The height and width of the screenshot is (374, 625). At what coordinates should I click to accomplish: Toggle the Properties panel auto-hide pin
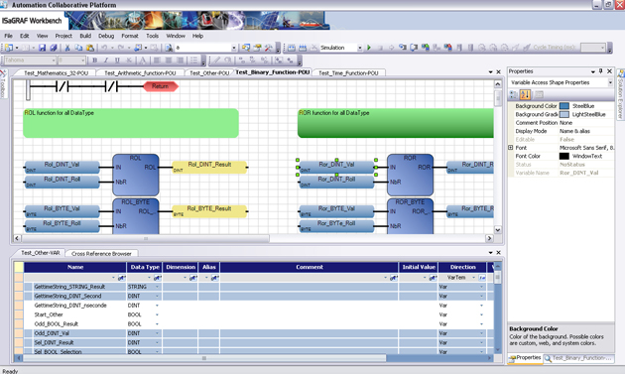point(600,71)
